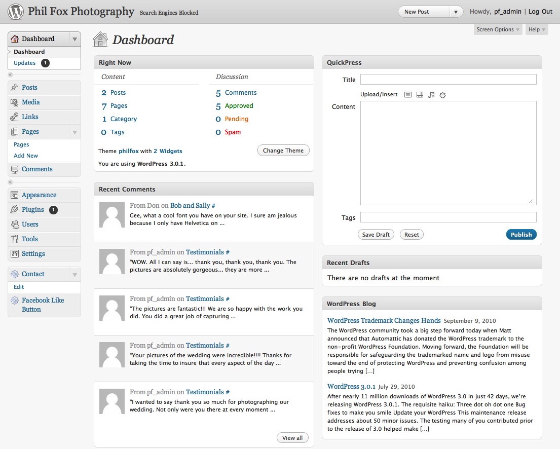Click the Media icon in sidebar
The image size is (560, 449).
click(x=14, y=102)
